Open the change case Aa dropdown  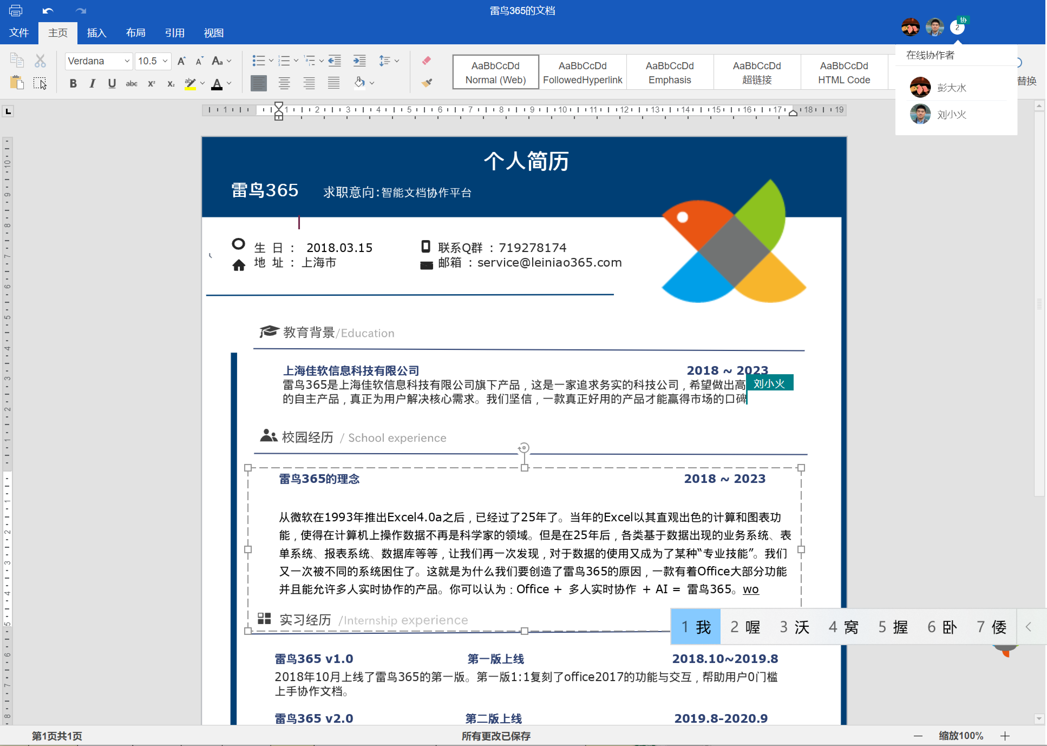point(221,61)
